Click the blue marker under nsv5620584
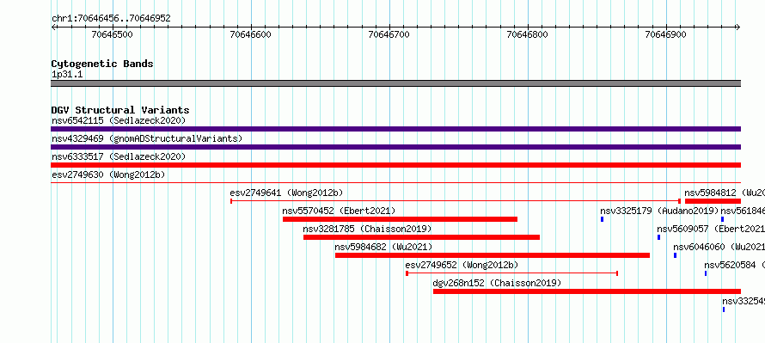The height and width of the screenshot is (343, 765). click(x=706, y=273)
